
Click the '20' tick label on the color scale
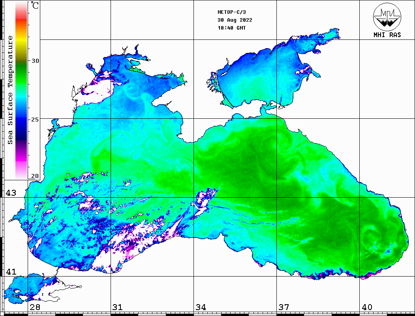[35, 176]
